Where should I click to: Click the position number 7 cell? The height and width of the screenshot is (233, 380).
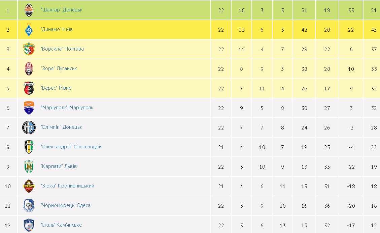click(x=8, y=127)
